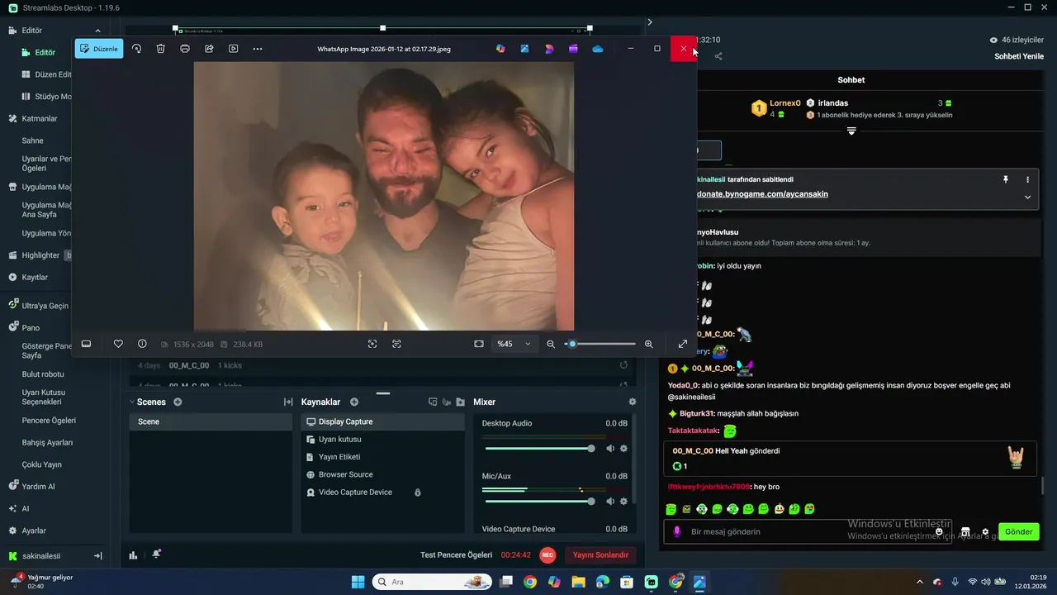
Task: Click Gönder send button
Action: (1018, 531)
